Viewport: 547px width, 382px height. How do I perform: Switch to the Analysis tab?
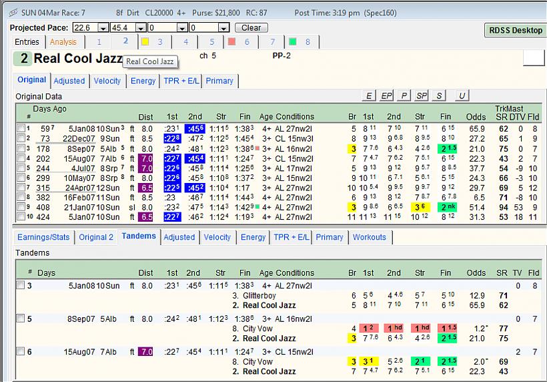tap(63, 42)
